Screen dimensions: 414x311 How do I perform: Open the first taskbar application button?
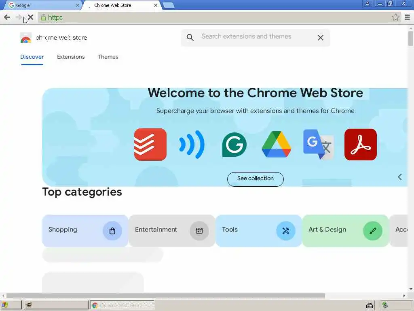tap(56, 305)
